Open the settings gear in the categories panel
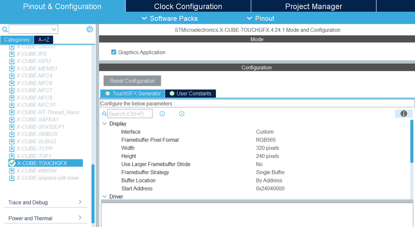Image resolution: width=415 pixels, height=227 pixels. (90, 29)
